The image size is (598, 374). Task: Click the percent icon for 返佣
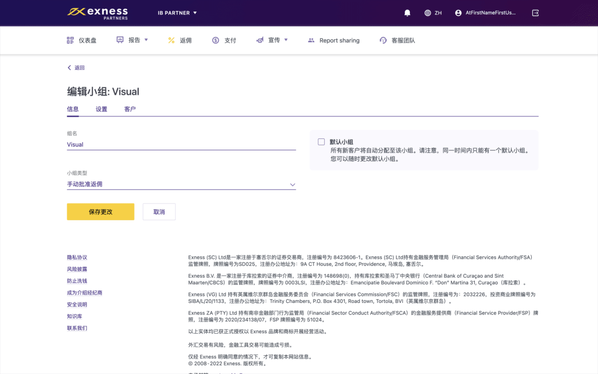[x=171, y=40]
